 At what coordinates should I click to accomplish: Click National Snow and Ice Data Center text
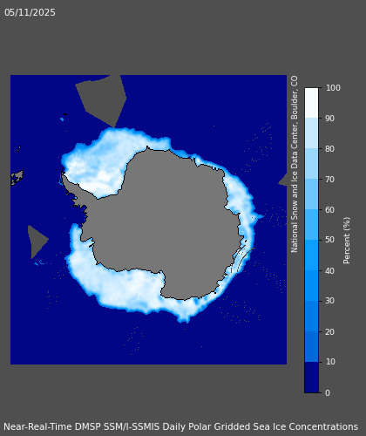[x=295, y=164]
